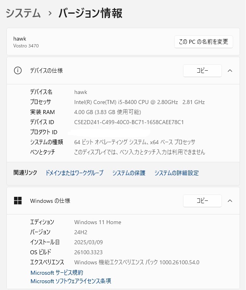Click the システム breadcrumb link

click(x=23, y=13)
